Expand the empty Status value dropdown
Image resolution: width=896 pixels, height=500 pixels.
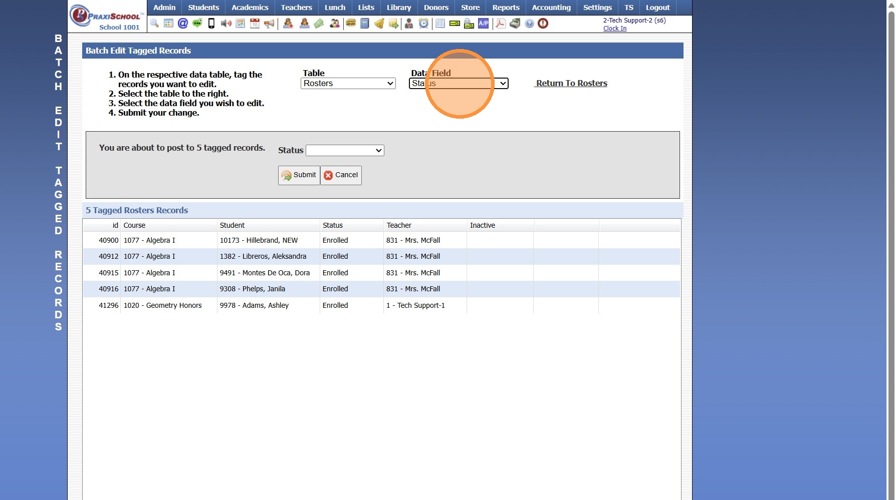(345, 150)
